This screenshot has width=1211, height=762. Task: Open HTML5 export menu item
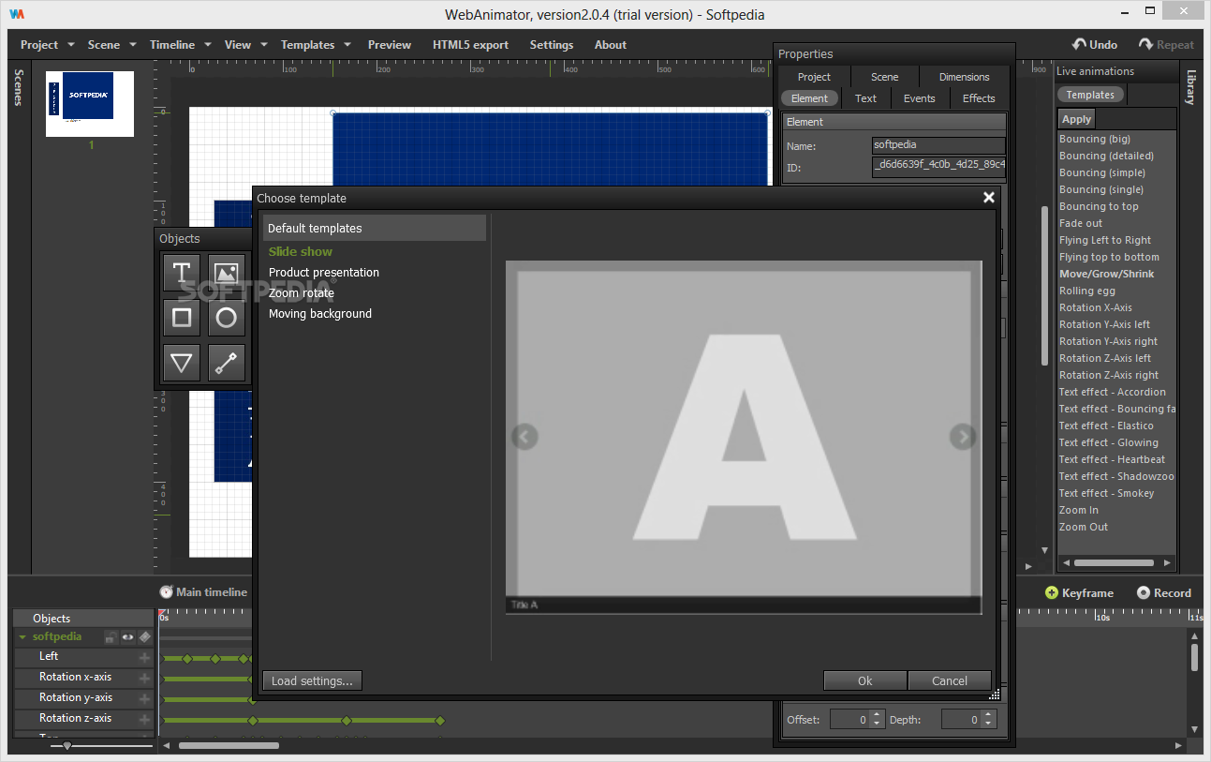pos(470,45)
